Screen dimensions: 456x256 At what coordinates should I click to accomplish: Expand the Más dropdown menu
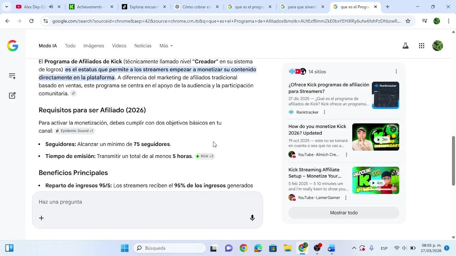point(166,46)
